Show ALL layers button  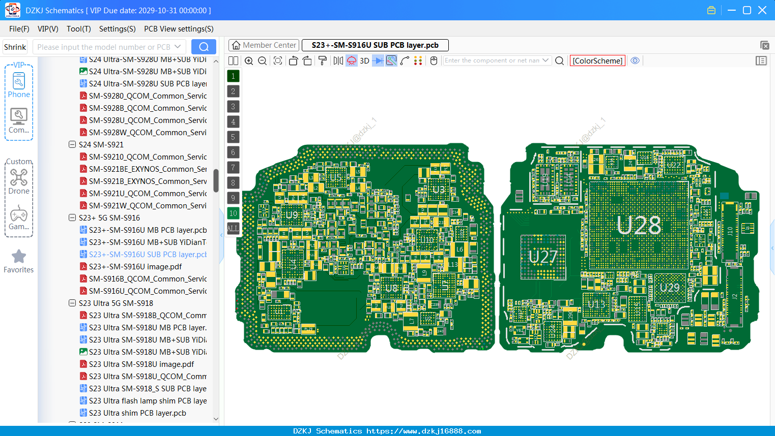tap(233, 228)
